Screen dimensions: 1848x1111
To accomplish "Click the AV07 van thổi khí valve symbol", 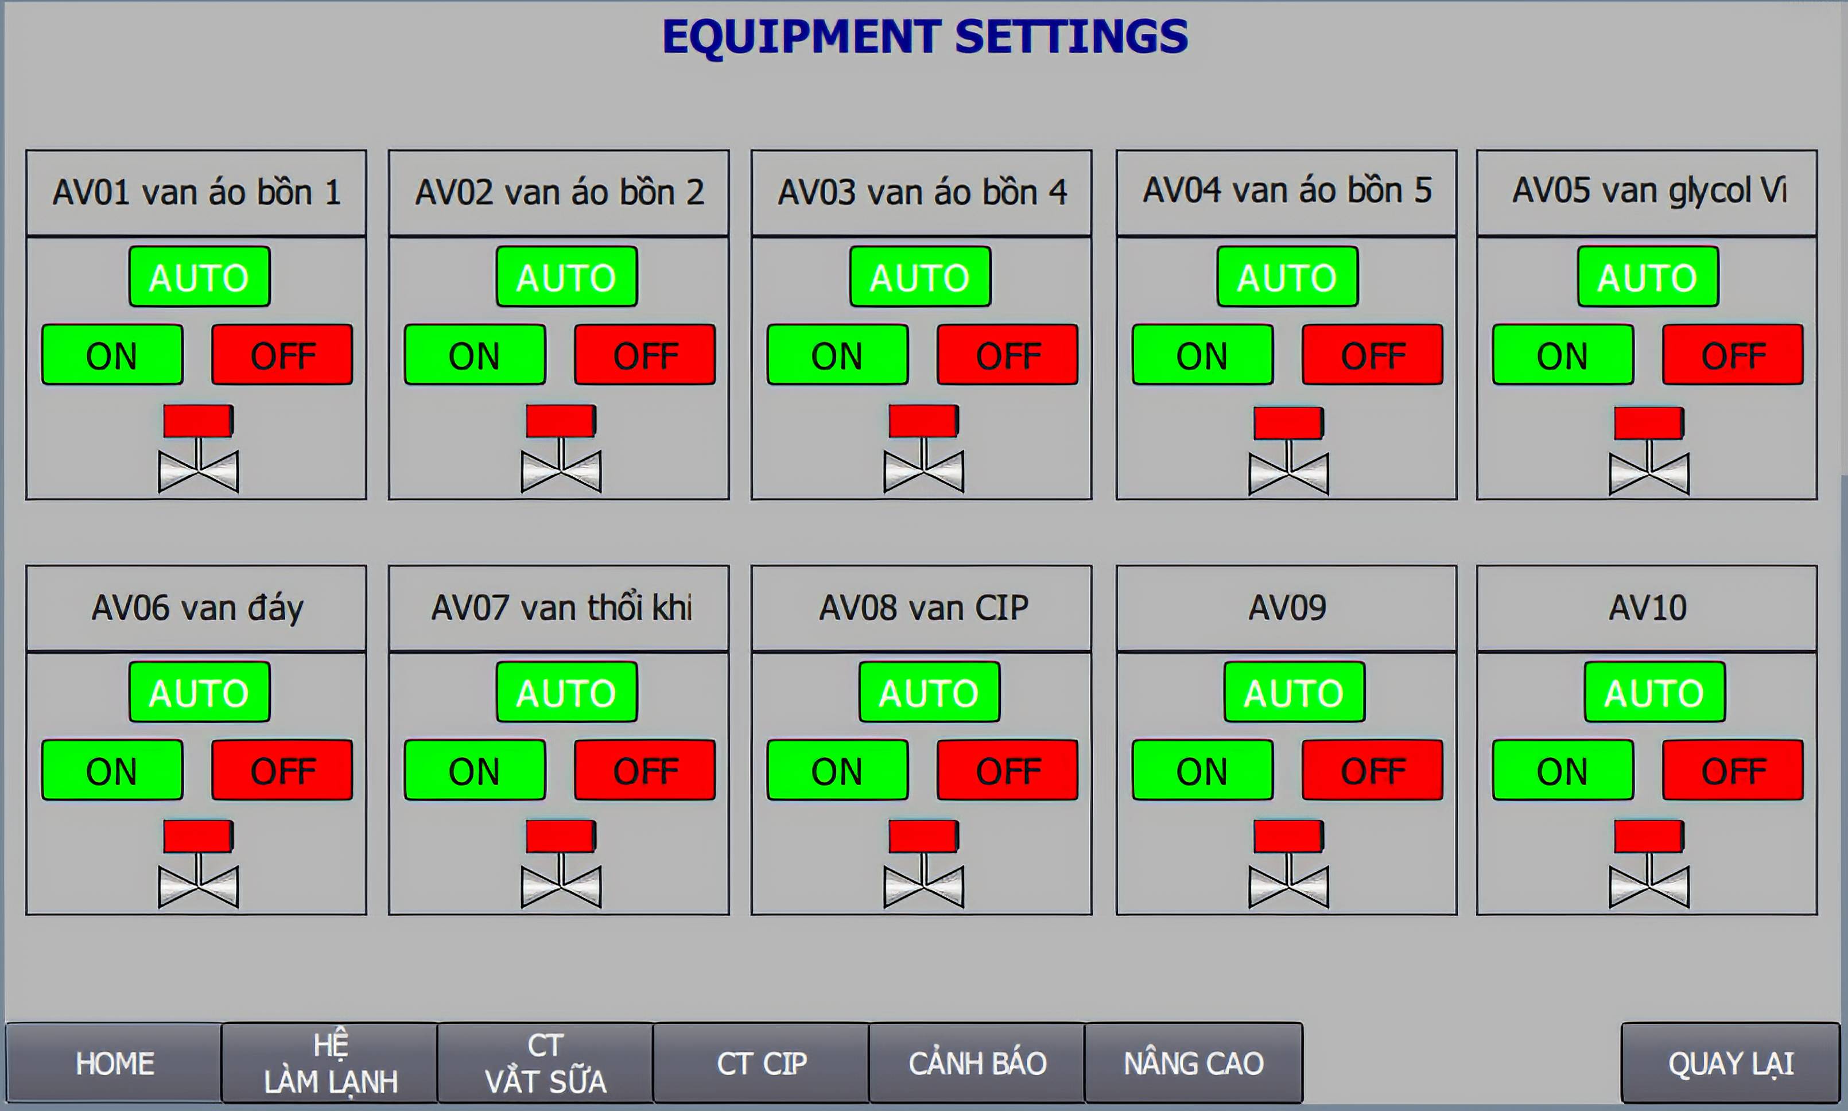I will 561,864.
